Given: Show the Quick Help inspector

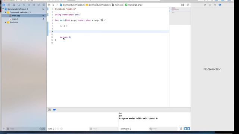Looking at the screenshot, I should (x=215, y=5).
